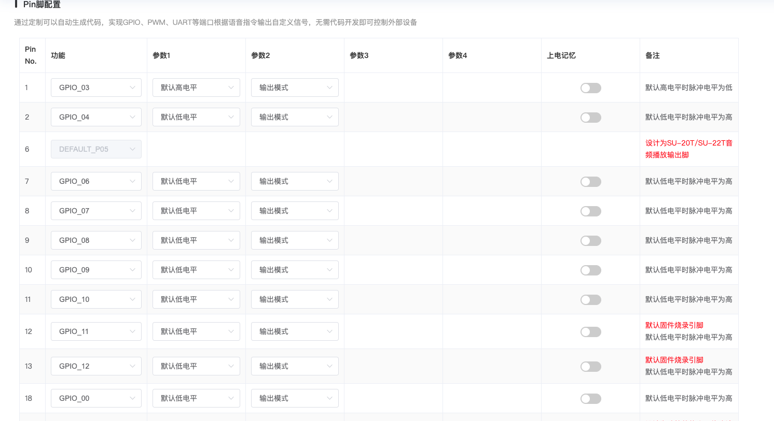The image size is (774, 421).
Task: Click the SU-20T/SU-22T audio output note
Action: coord(688,149)
